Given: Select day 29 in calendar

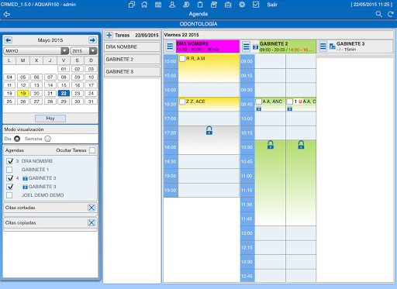Looking at the screenshot, I should (64, 101).
